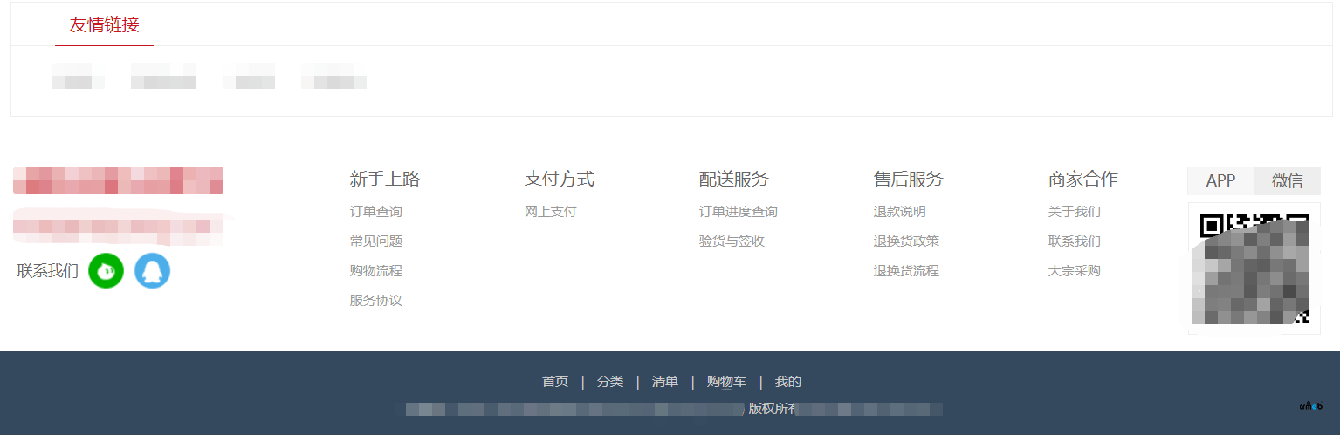
Task: Open 购物车 in footer navigation
Action: [726, 382]
